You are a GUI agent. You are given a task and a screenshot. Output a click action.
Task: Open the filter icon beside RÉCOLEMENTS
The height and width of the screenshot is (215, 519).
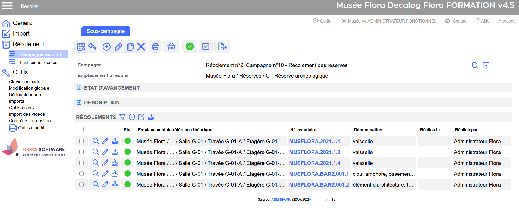pyautogui.click(x=122, y=117)
